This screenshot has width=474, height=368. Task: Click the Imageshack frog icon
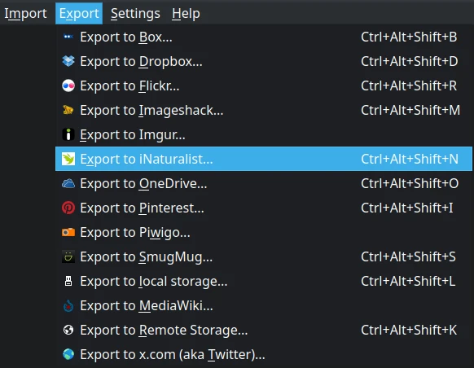pos(68,110)
